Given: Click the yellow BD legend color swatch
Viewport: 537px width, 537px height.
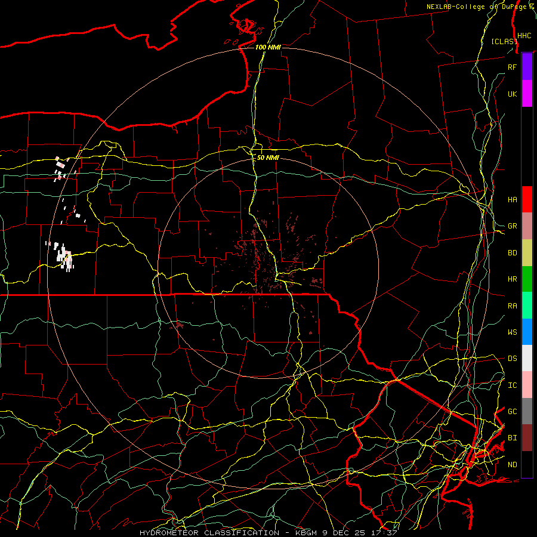Looking at the screenshot, I should point(527,253).
